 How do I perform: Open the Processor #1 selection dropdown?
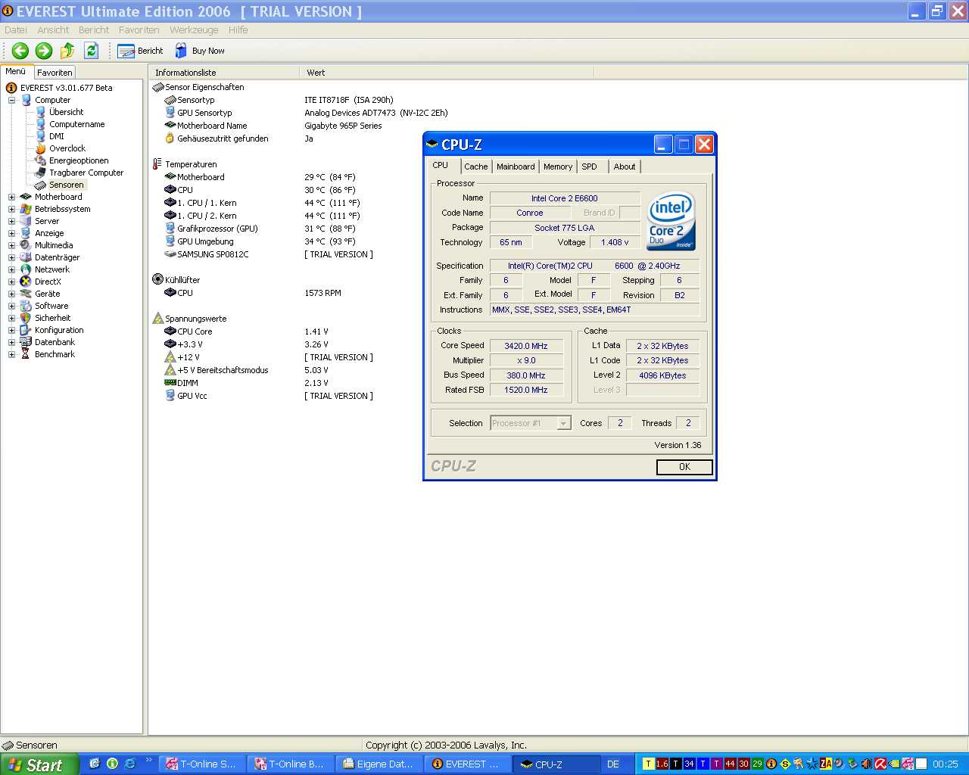click(x=530, y=423)
